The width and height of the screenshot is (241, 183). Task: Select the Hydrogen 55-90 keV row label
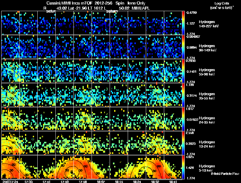click(x=207, y=72)
